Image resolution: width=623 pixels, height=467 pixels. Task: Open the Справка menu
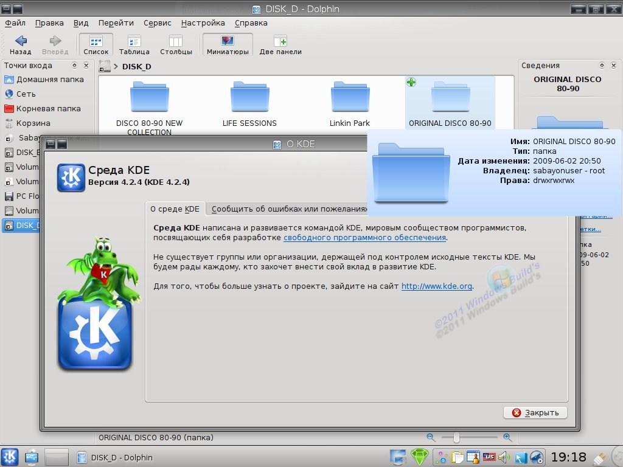pos(251,23)
